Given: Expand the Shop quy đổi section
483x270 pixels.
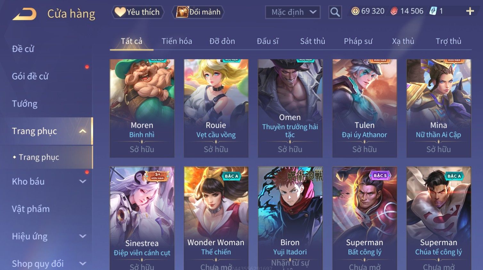Looking at the screenshot, I should (83, 264).
